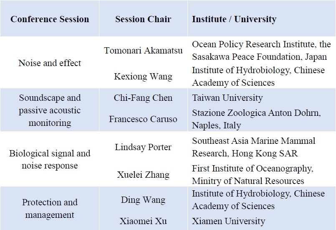Select the Institute / University header cell
Viewport: 336px width, 230px height.
pyautogui.click(x=234, y=19)
